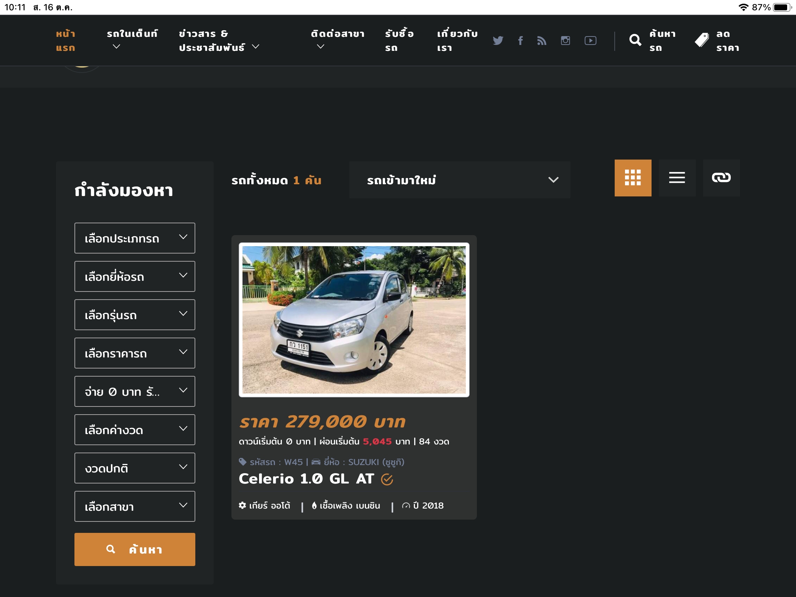
Task: Open the Instagram icon in header
Action: point(565,41)
